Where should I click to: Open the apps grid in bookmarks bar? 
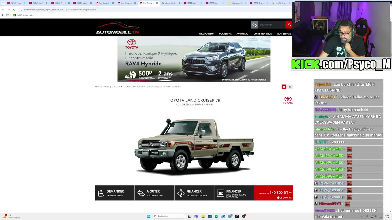[x=7, y=15]
